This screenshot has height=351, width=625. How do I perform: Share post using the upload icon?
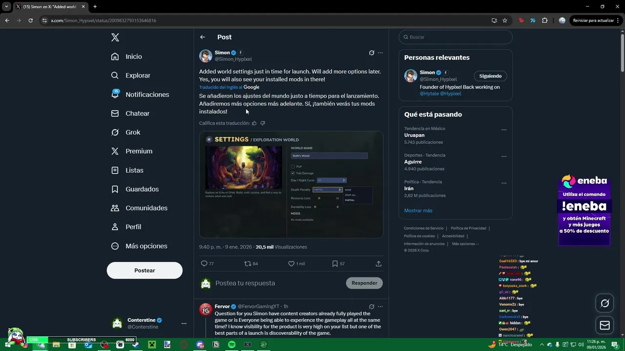pyautogui.click(x=378, y=264)
